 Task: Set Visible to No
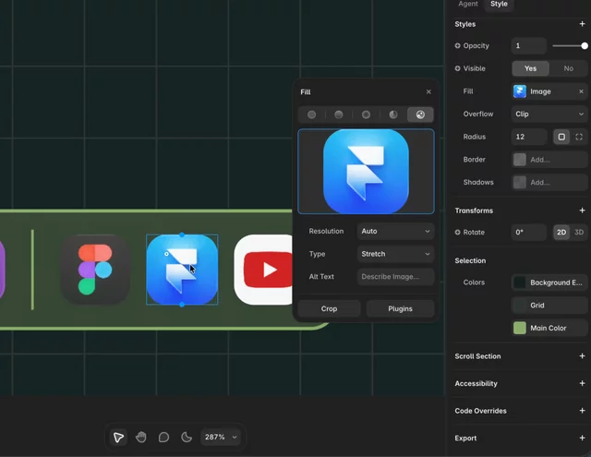tap(569, 68)
